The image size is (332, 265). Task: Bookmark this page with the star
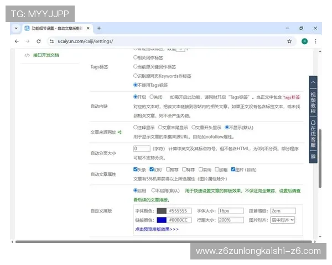point(289,41)
